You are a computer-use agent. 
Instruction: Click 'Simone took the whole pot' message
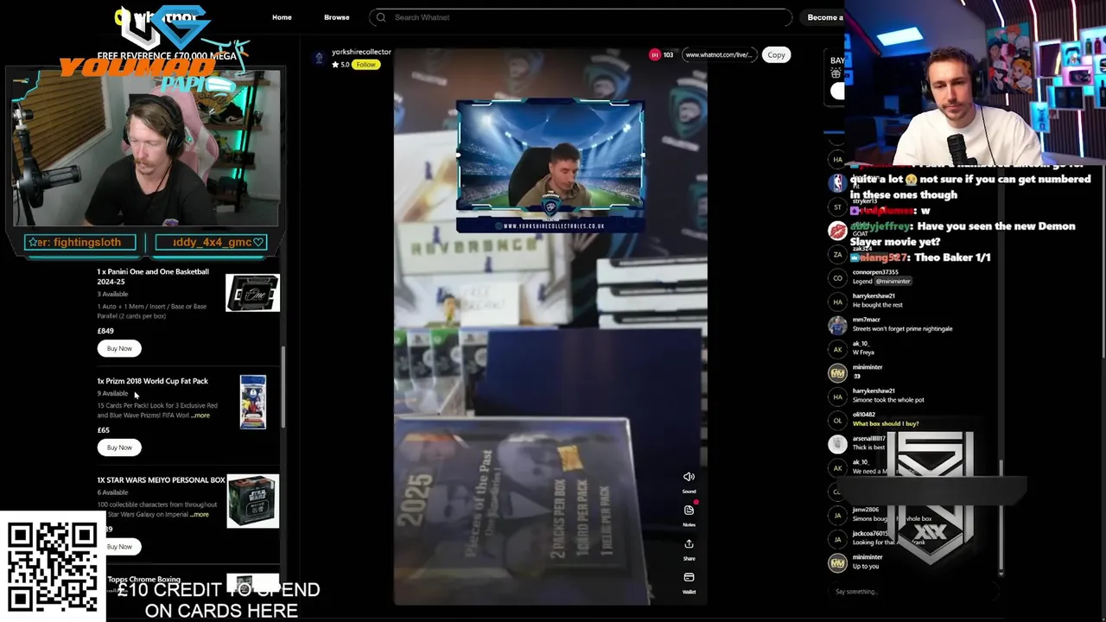click(x=888, y=400)
